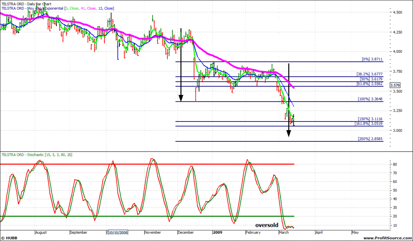
Task: Click the April label on time axis
Action: point(319,233)
